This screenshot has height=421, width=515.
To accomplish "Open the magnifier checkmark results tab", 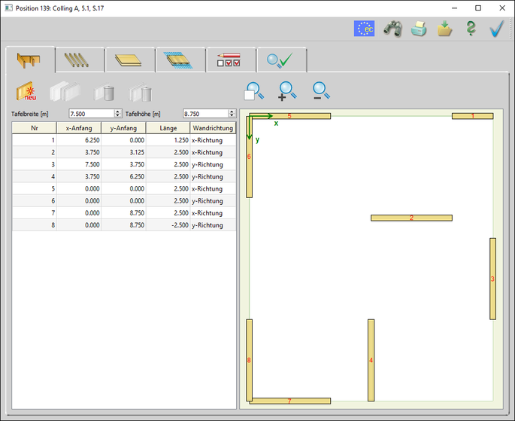I will [280, 60].
